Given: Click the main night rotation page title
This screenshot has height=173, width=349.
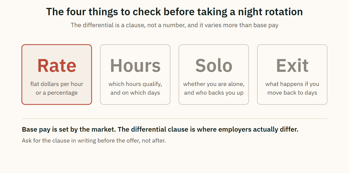Looking at the screenshot, I should point(174,12).
